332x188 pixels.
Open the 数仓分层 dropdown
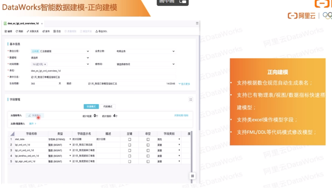coord(60,51)
